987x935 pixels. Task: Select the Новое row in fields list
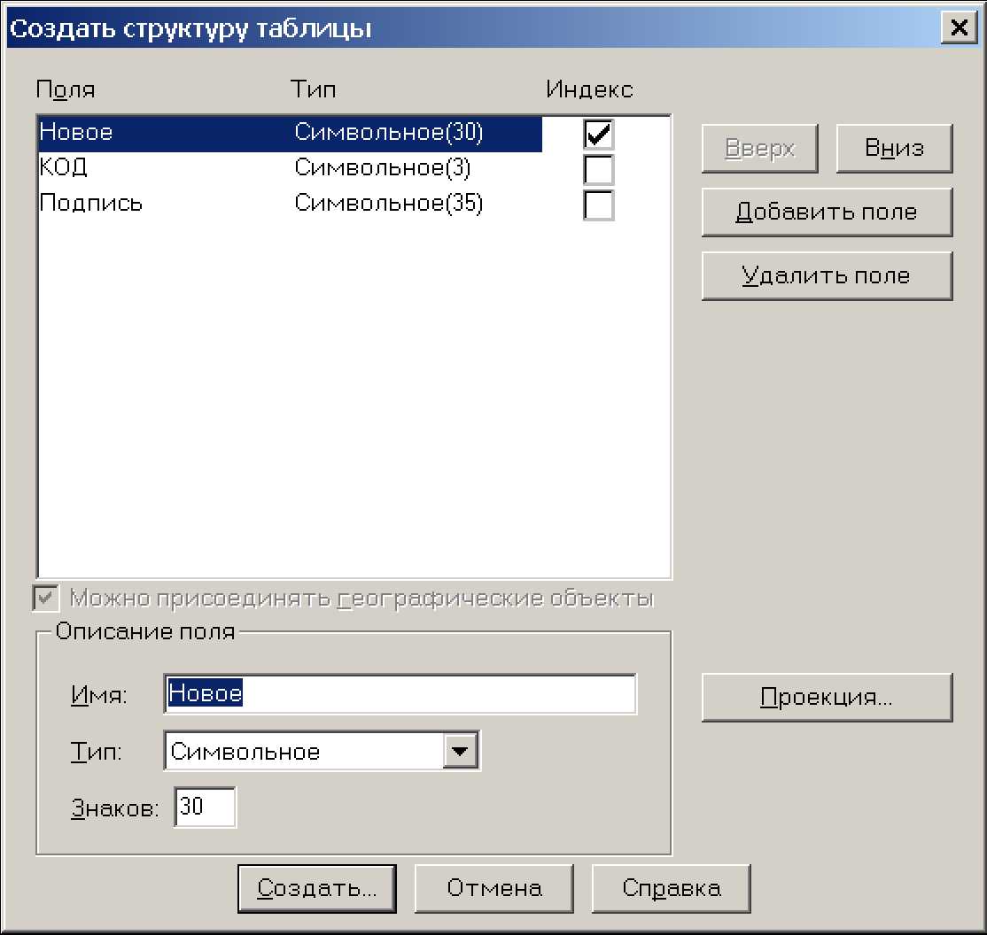click(76, 134)
